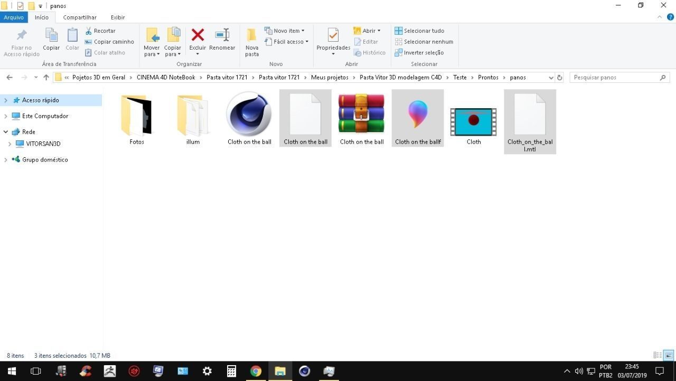
Task: Click CINEMA 4D NoteBook breadcrumb
Action: 166,78
